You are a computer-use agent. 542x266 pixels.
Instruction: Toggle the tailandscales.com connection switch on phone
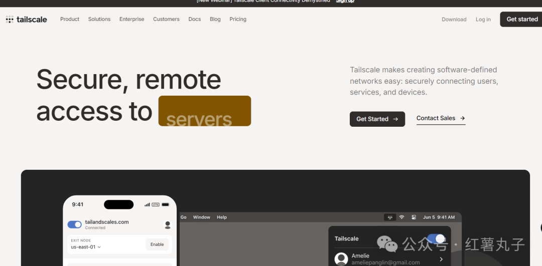[x=74, y=224]
